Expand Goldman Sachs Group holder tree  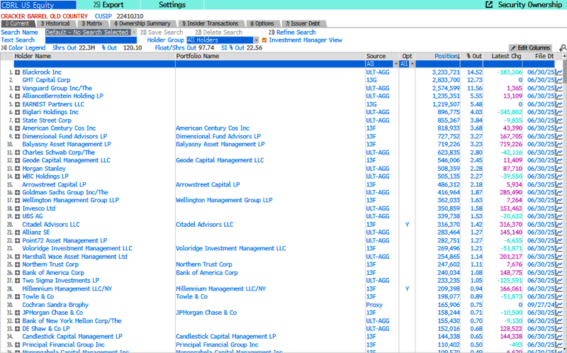[x=18, y=192]
